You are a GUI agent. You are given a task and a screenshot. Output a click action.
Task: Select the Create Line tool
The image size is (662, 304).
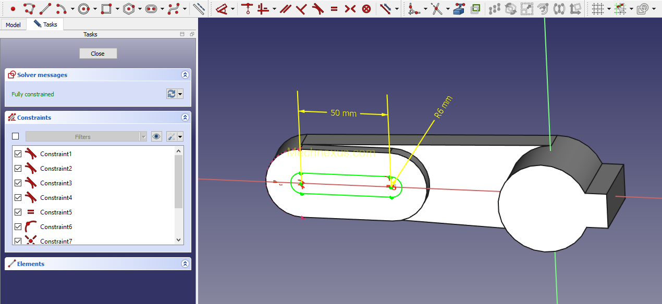[45, 9]
